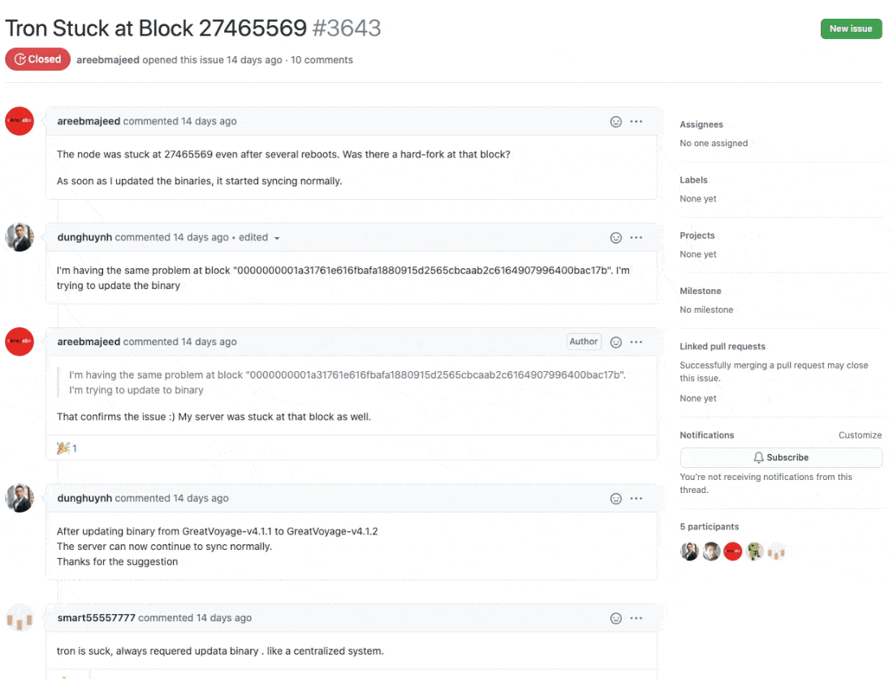Open last participant avatar in participants list
Screen dimensions: 893x679
776,551
